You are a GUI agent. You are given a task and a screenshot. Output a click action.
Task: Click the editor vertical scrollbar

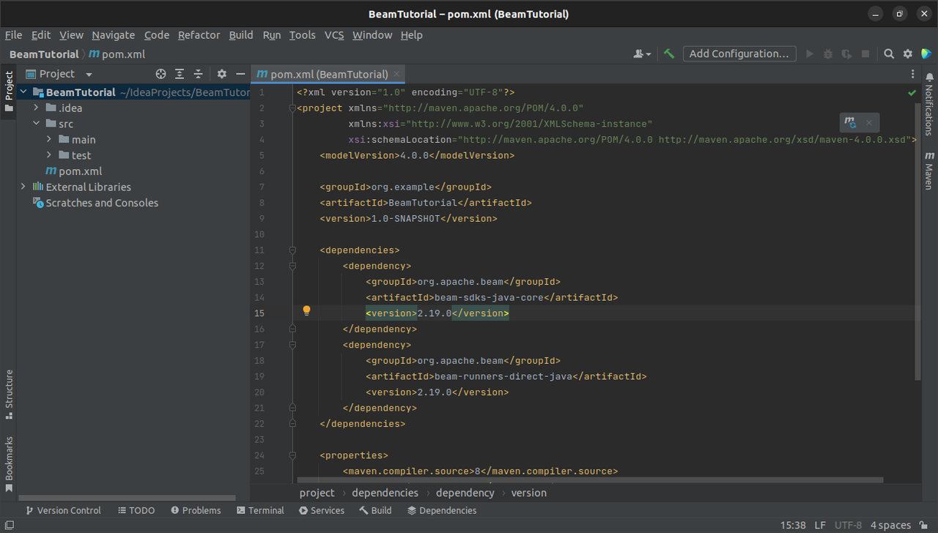click(917, 241)
